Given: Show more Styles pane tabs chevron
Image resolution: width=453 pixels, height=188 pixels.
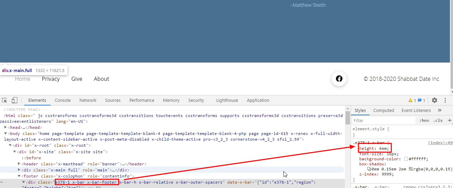Looking at the screenshot, I should (x=440, y=110).
